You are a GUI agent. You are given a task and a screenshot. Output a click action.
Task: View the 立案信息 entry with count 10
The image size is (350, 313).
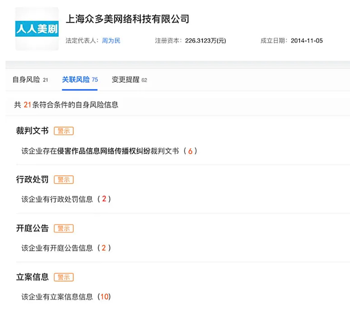tap(66, 297)
